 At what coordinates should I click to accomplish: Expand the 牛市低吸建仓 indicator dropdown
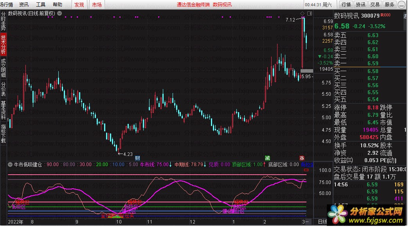pos(10,164)
